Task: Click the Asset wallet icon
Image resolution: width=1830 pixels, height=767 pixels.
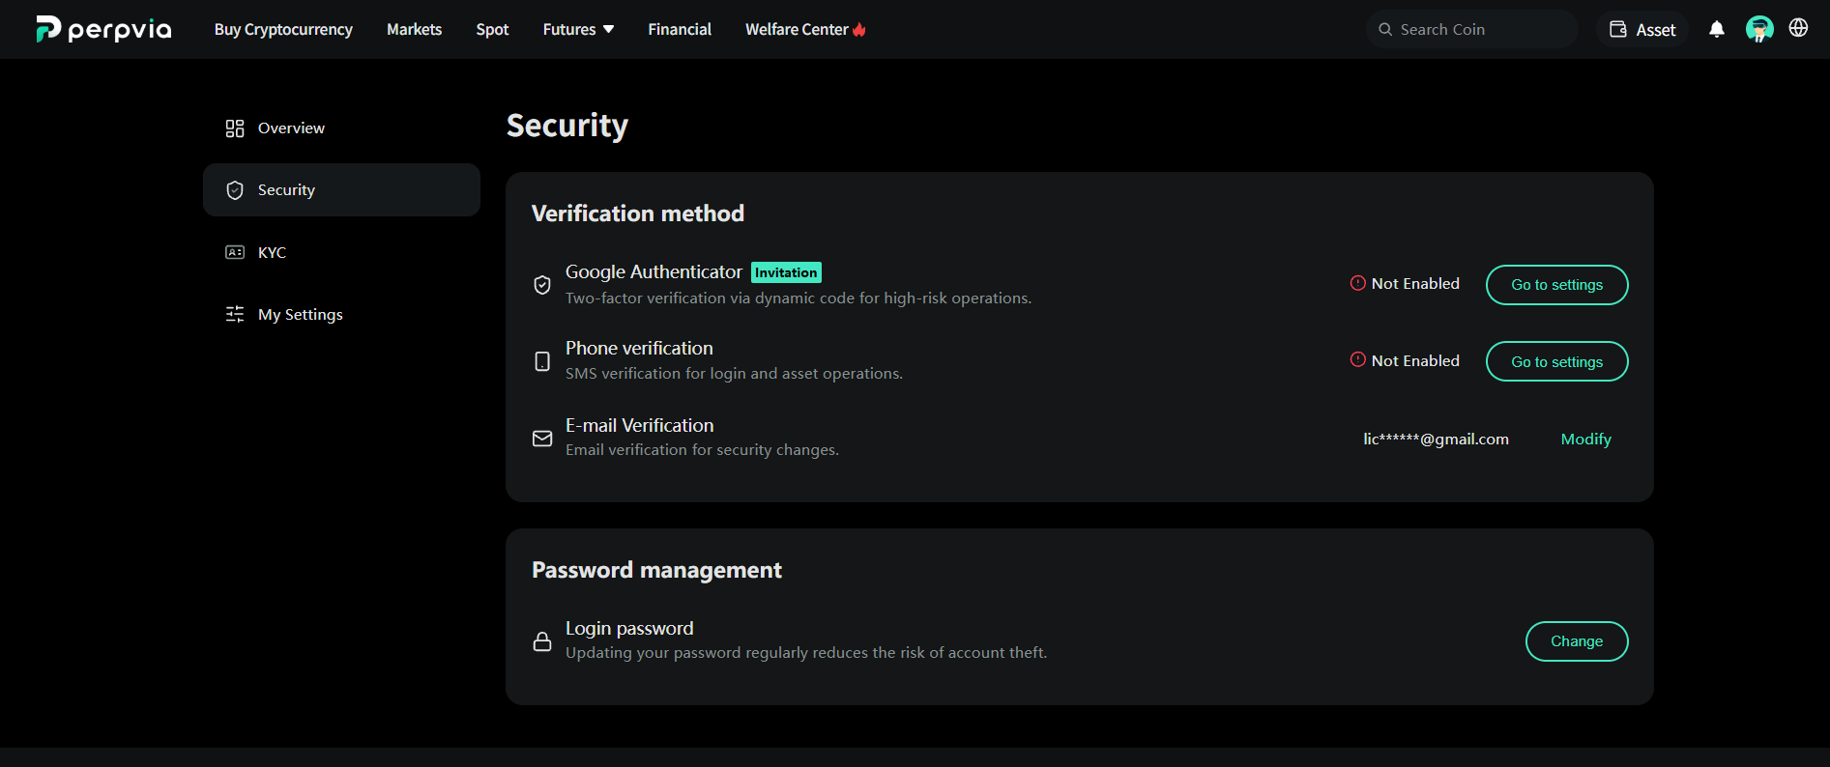Action: coord(1618,29)
